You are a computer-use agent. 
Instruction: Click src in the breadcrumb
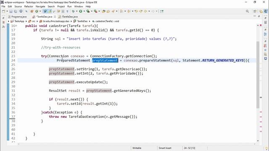pyautogui.click(x=32, y=21)
